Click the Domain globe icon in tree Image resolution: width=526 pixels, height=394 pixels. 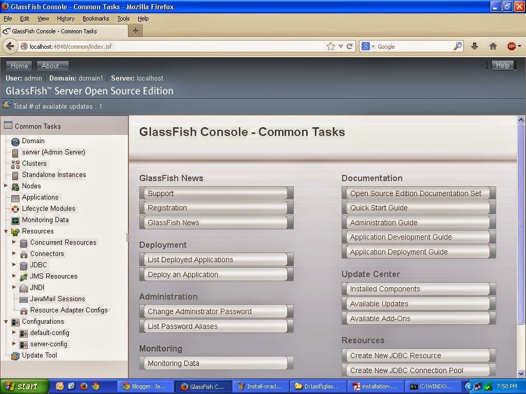tap(15, 142)
